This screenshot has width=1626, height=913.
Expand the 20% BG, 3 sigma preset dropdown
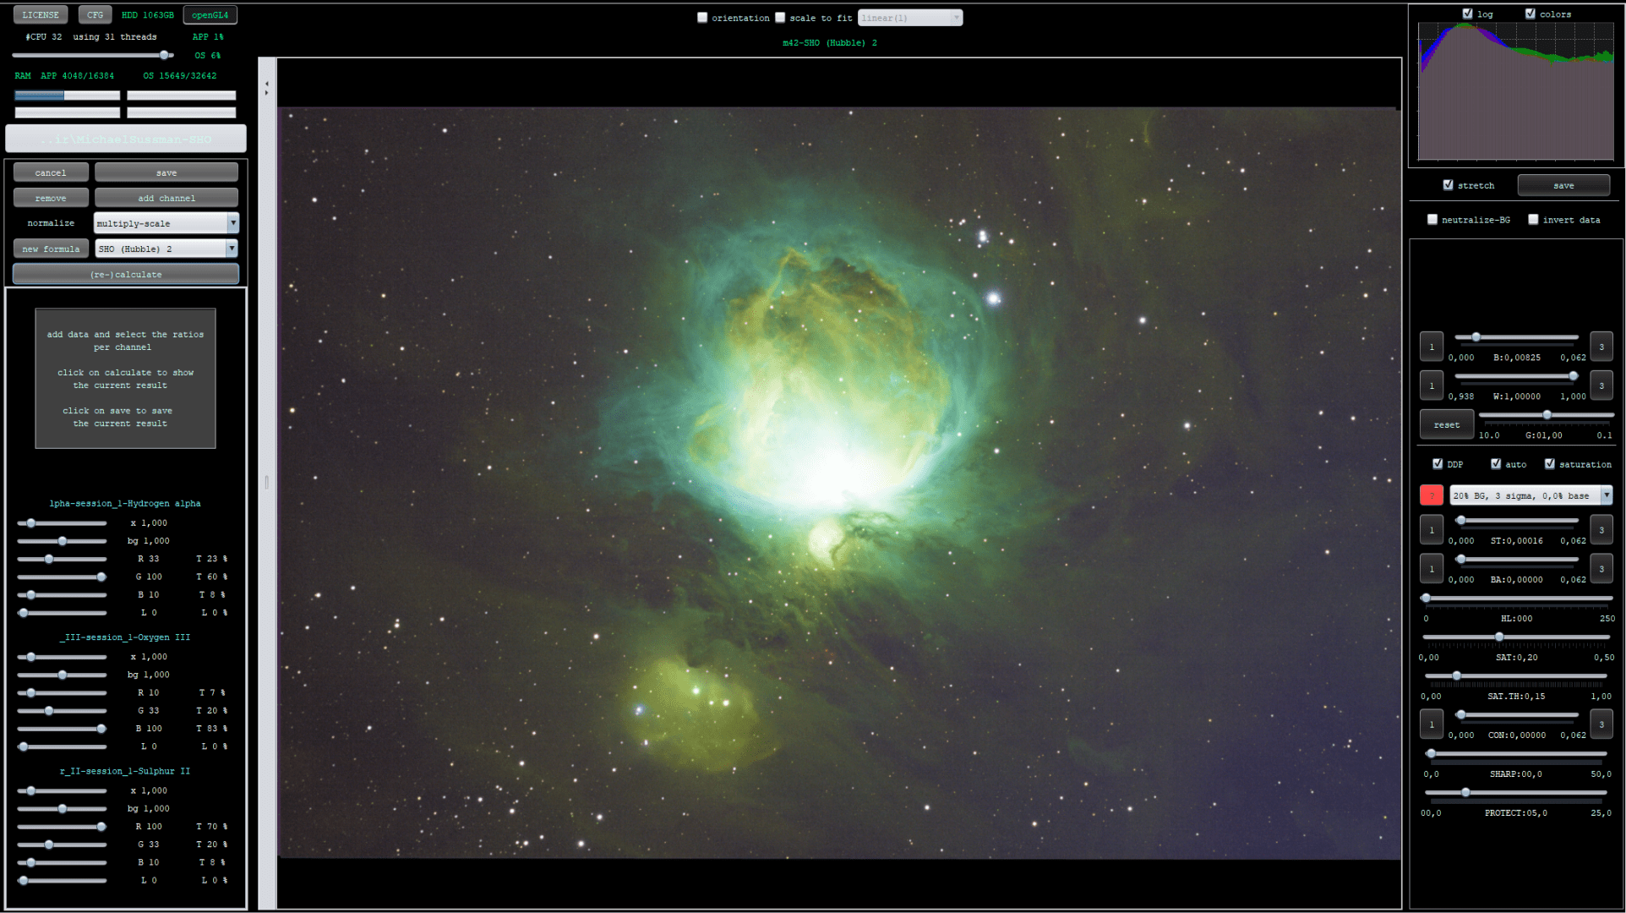tap(1606, 495)
